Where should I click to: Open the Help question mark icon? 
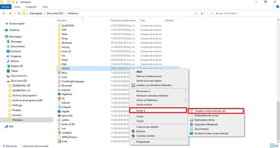click(x=278, y=7)
